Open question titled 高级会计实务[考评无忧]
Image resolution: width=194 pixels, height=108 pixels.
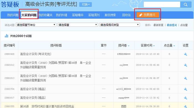36,54
